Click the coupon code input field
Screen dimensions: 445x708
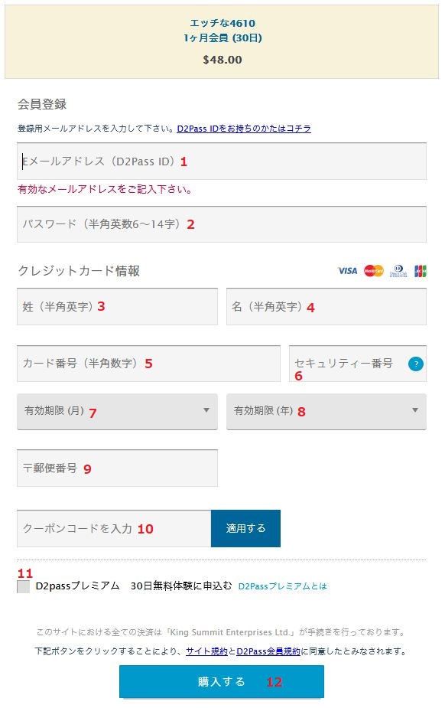click(114, 528)
